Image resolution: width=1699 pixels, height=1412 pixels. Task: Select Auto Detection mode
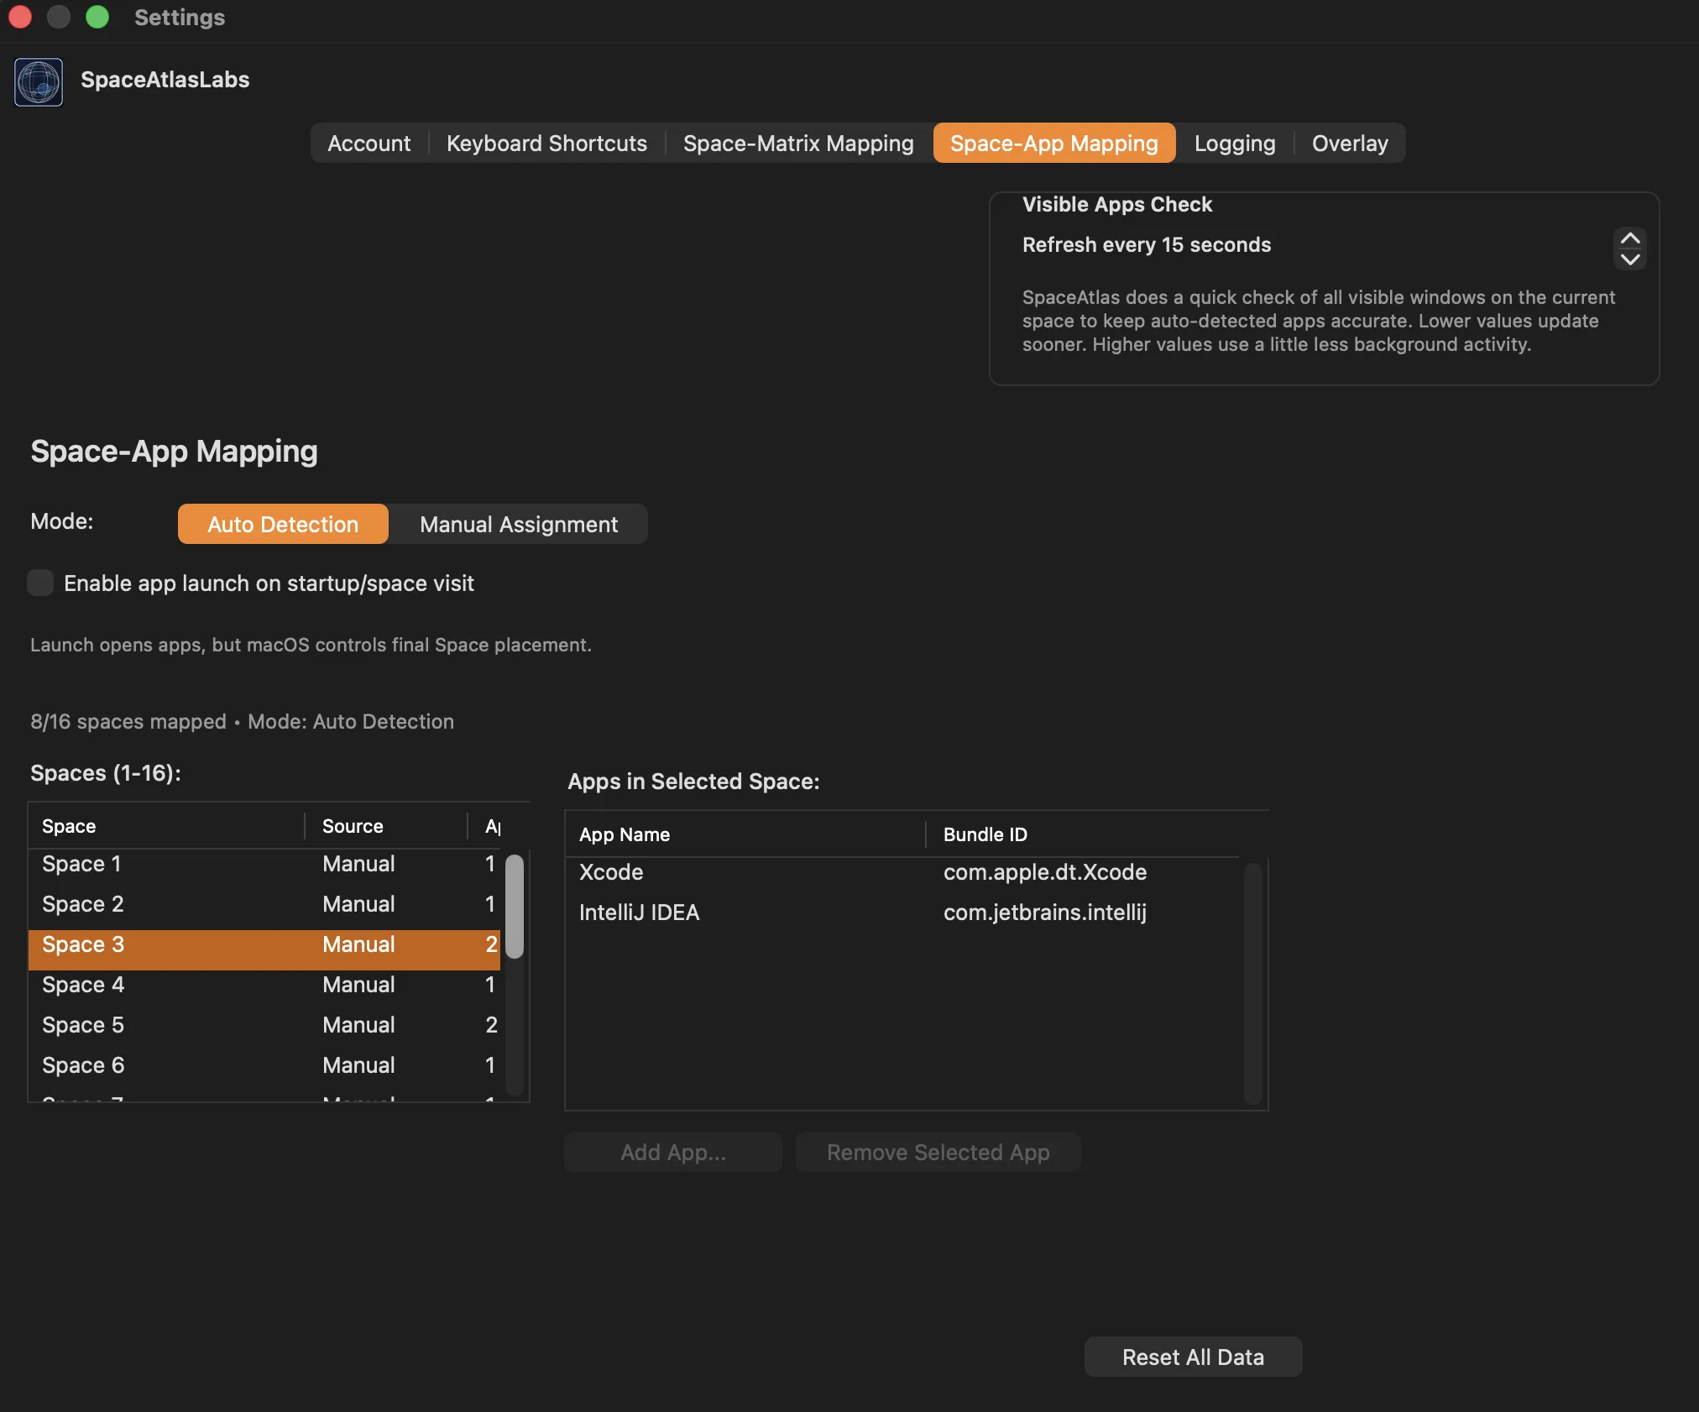coord(282,524)
